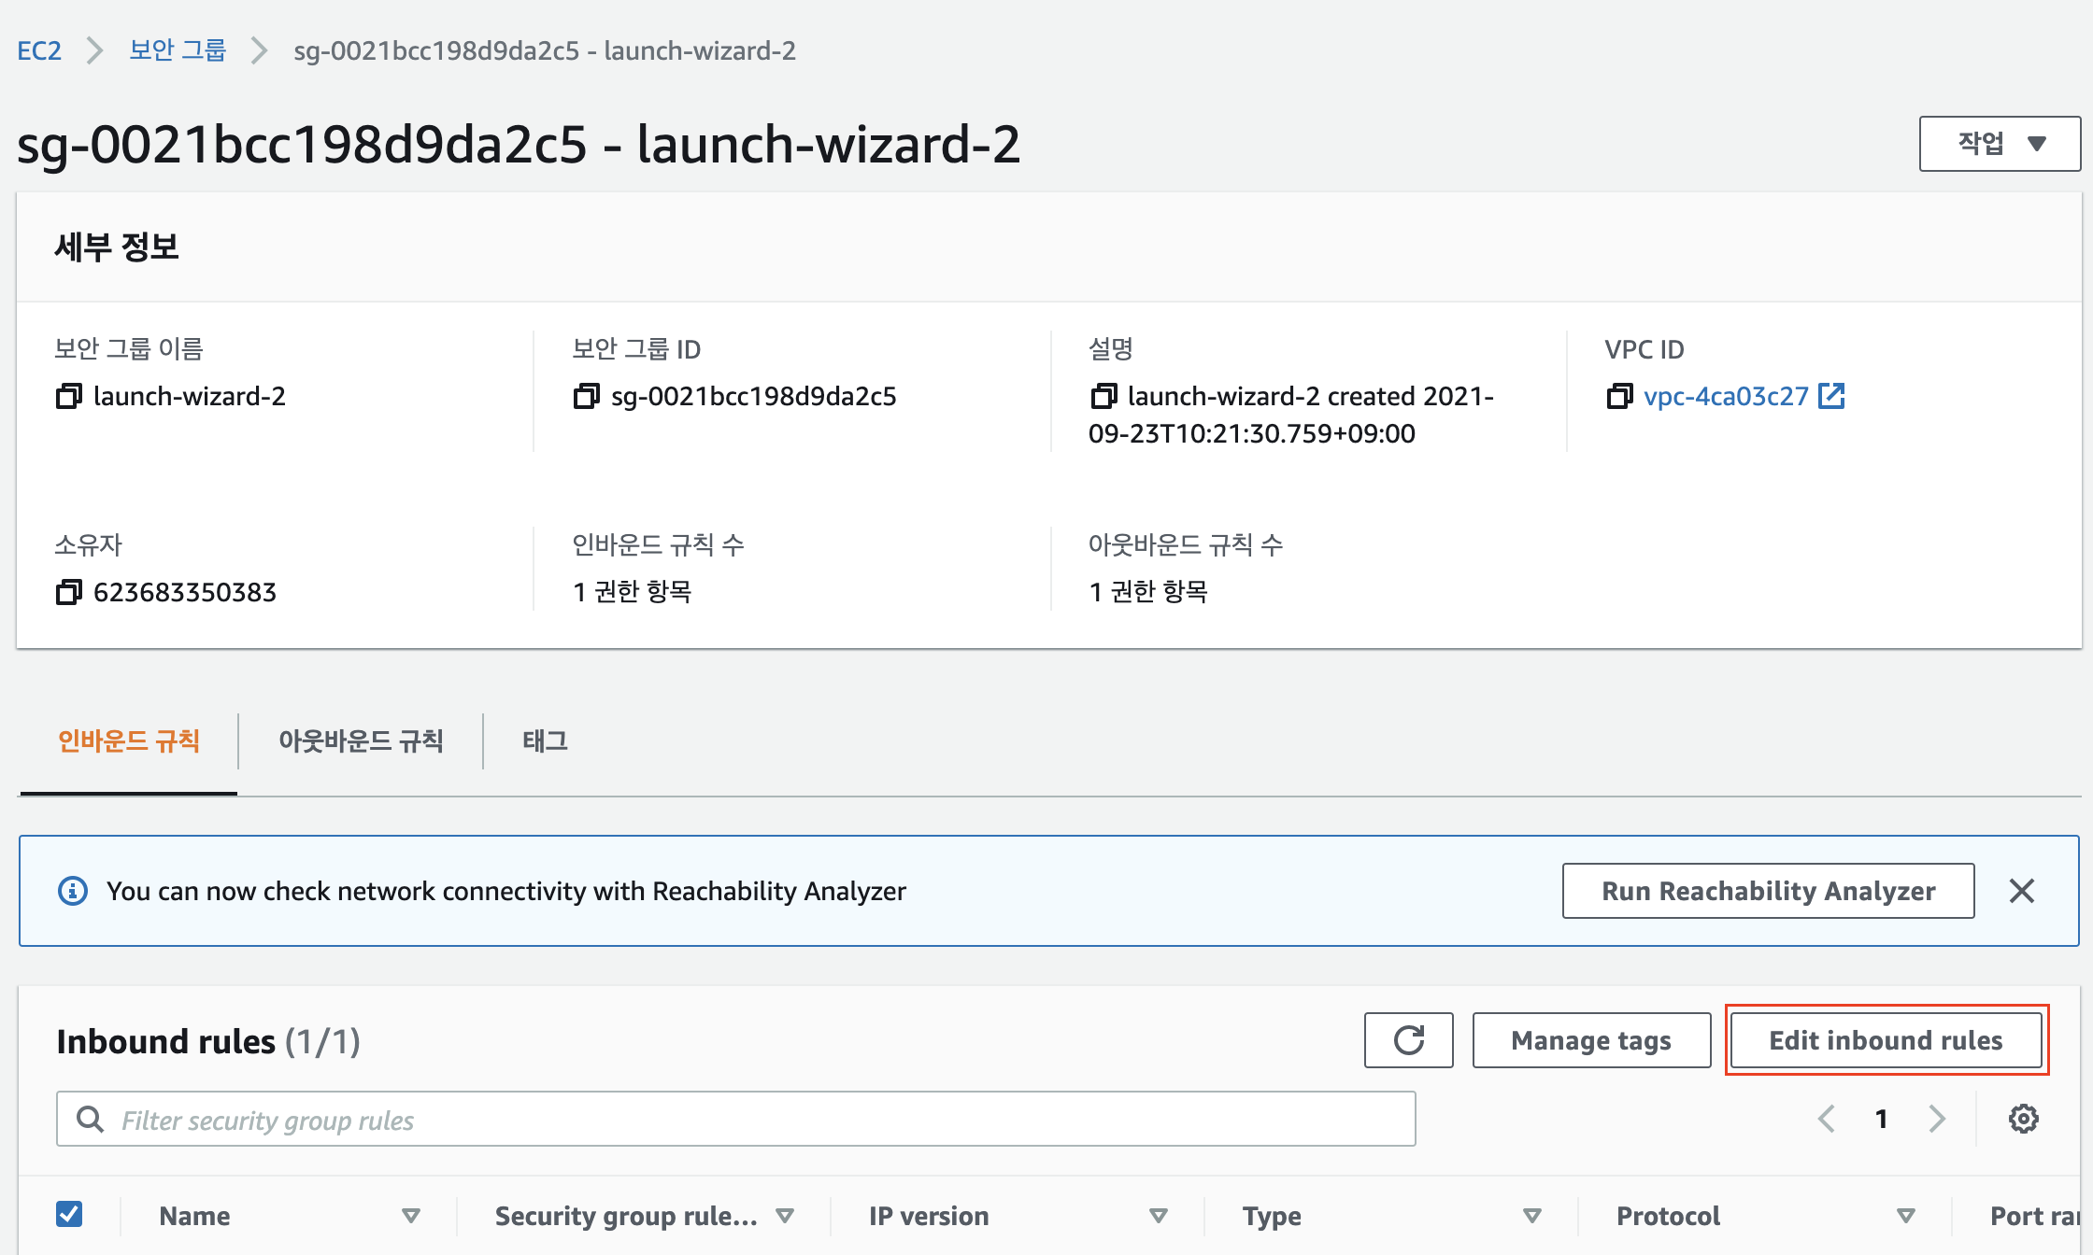Toggle select-all checkbox in rules table
Viewport: 2093px width, 1255px height.
point(69,1214)
